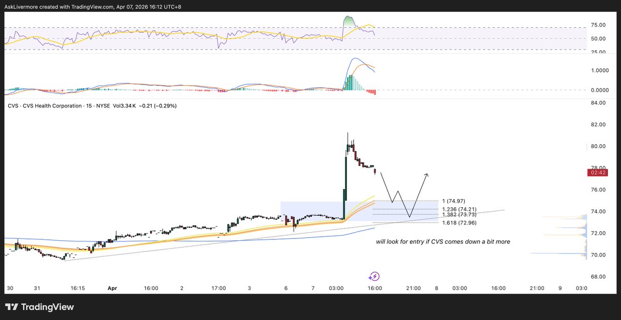Click the 82.00 price axis label
The image size is (621, 320).
tap(598, 125)
